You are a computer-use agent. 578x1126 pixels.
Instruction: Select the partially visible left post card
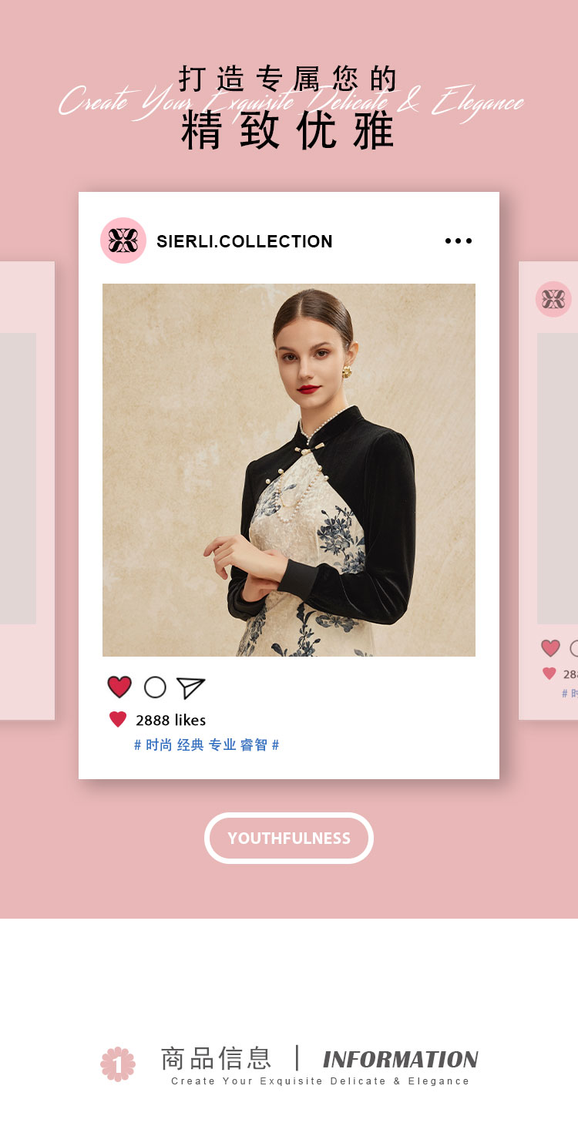27,491
